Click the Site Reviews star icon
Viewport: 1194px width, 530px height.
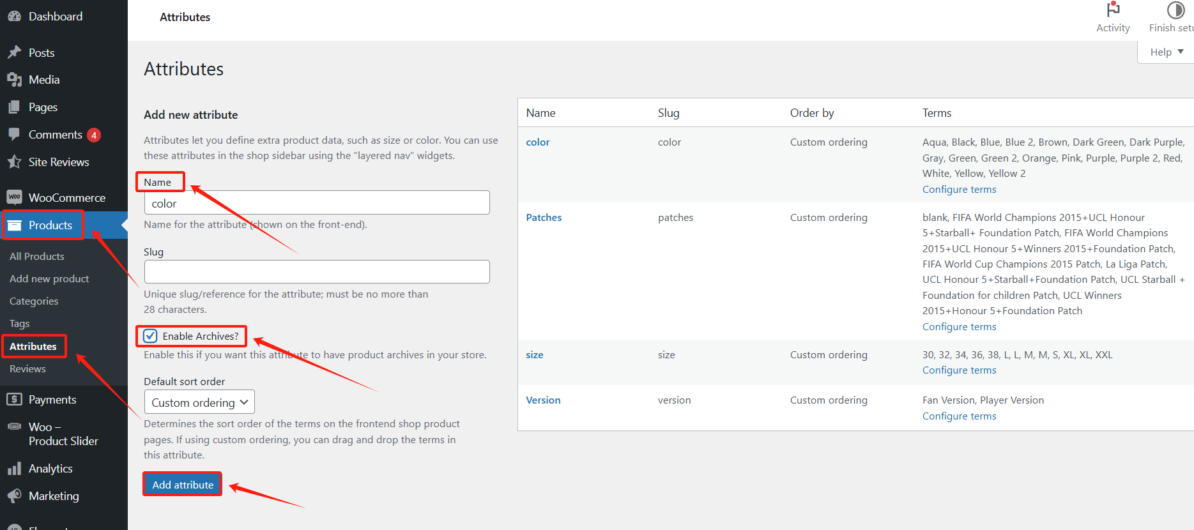click(x=14, y=162)
